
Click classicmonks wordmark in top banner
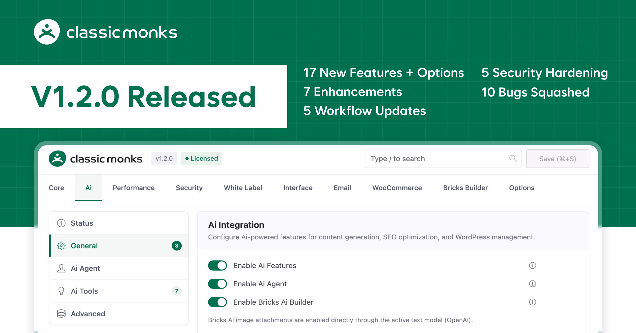coord(122,32)
